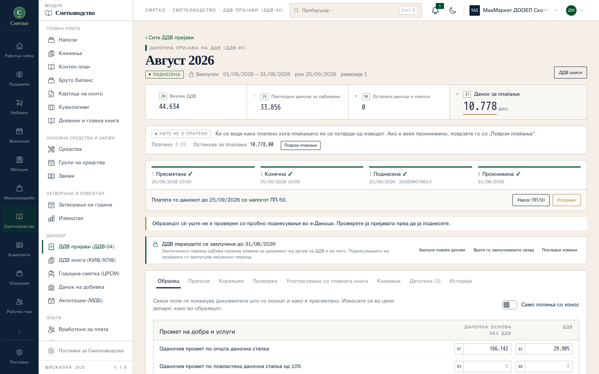Image resolution: width=599 pixels, height=374 pixels.
Task: Click field 01 tax base value 166.142
Action: [487, 349]
